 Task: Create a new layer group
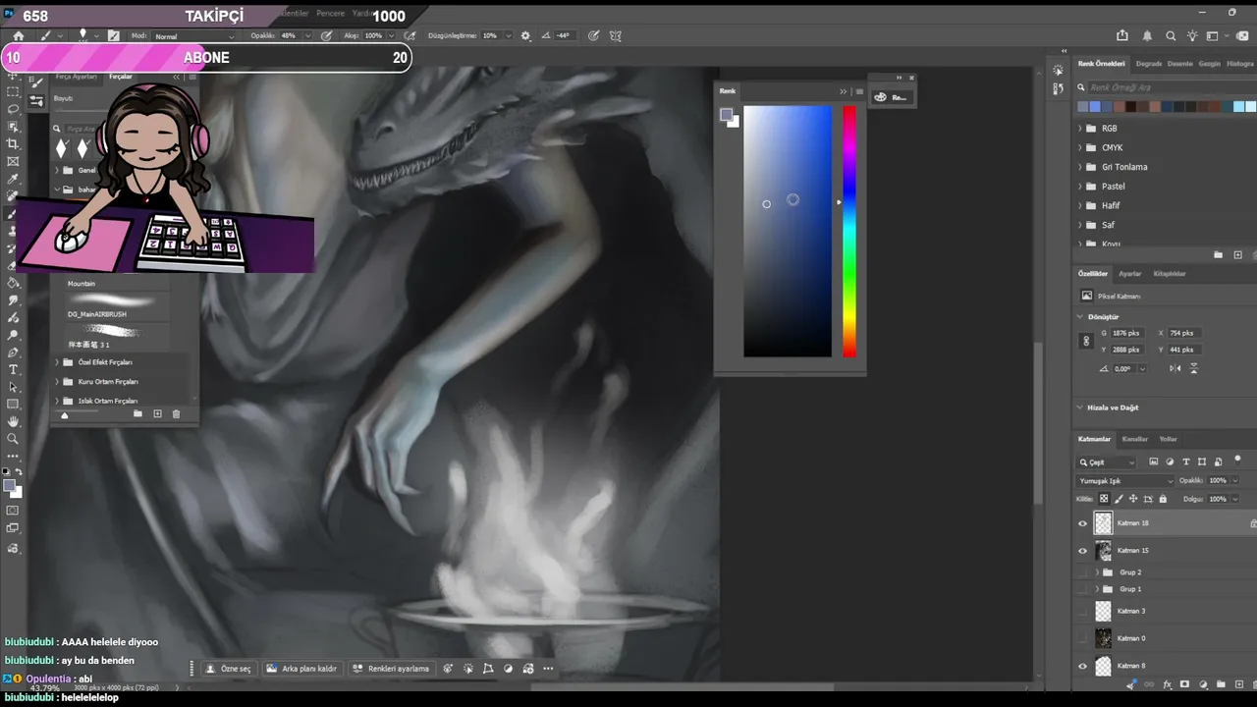(1221, 684)
